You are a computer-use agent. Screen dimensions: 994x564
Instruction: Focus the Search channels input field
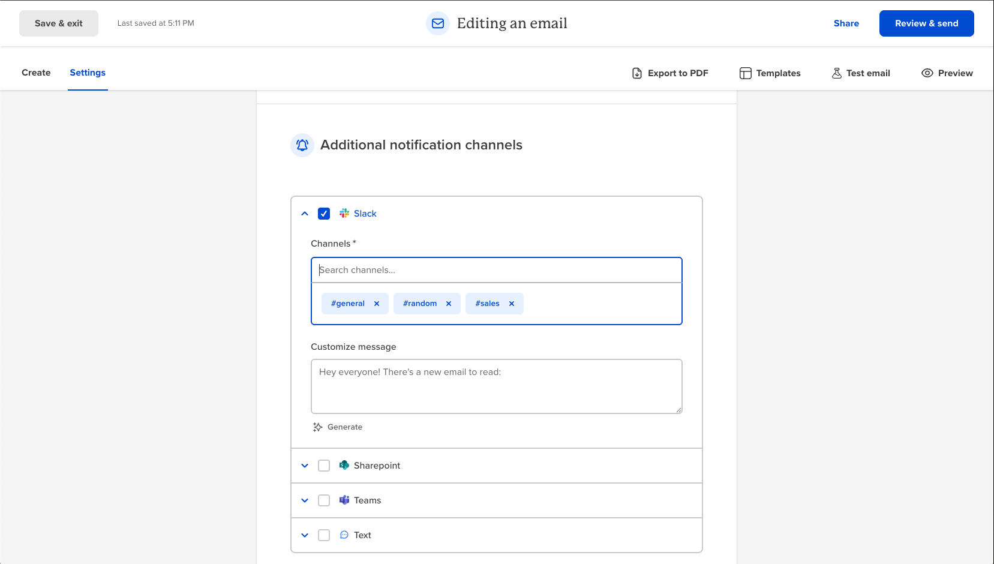coord(497,270)
